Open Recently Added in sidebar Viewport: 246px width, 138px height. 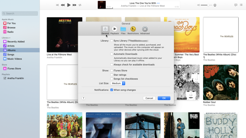coord(16,42)
